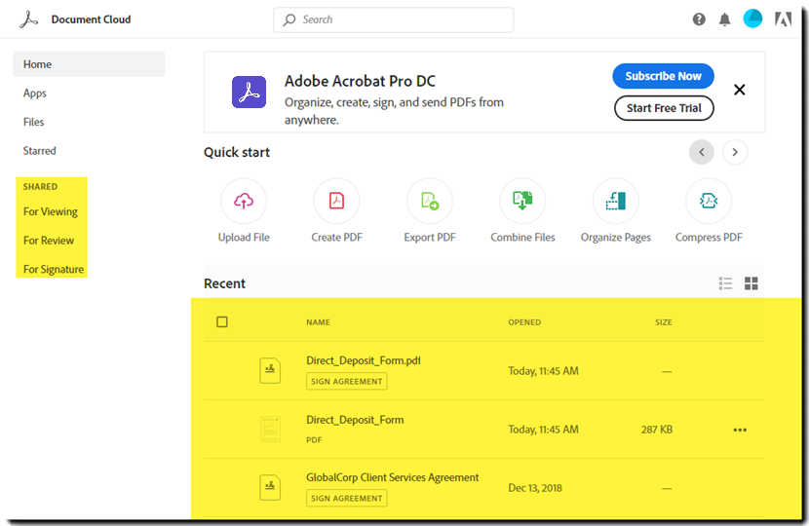The image size is (809, 526).
Task: Open the notifications bell
Action: tap(724, 19)
